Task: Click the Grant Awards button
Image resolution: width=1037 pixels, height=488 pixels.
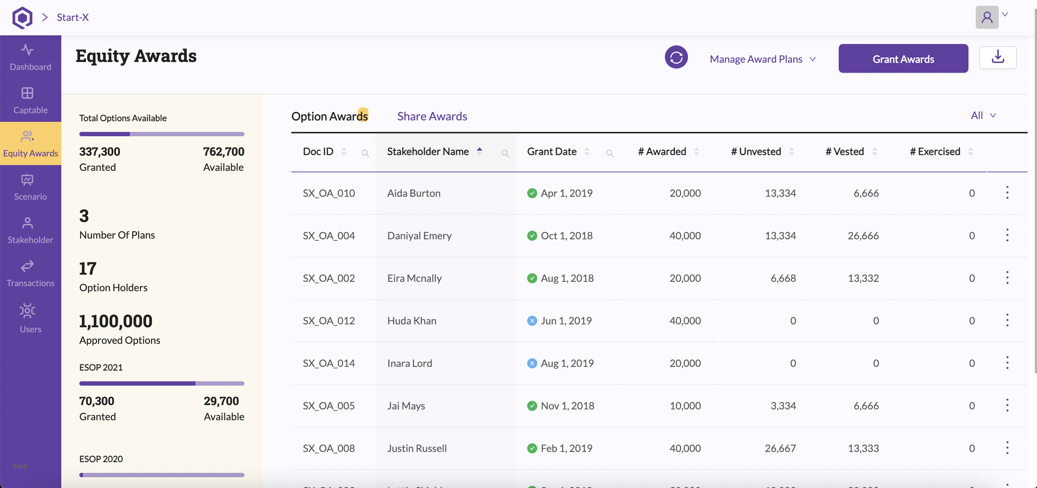Action: (x=903, y=59)
